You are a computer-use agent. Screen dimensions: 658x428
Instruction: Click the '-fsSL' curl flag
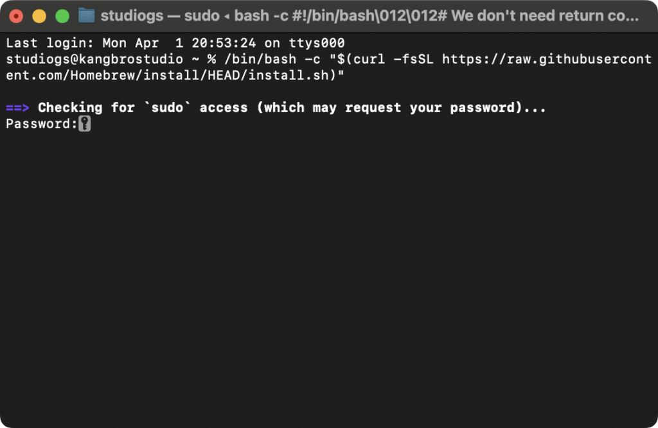pyautogui.click(x=413, y=59)
